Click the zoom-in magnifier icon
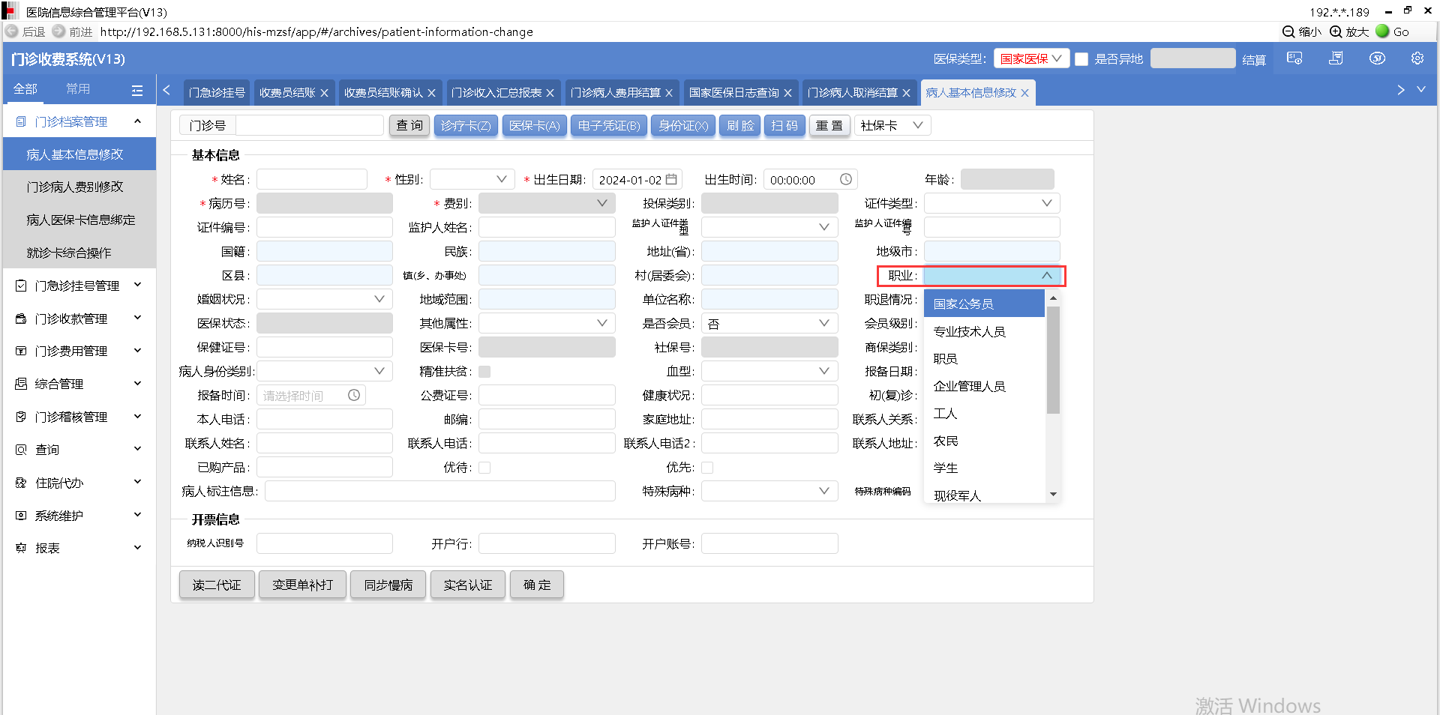Viewport: 1440px width, 715px height. (1336, 31)
